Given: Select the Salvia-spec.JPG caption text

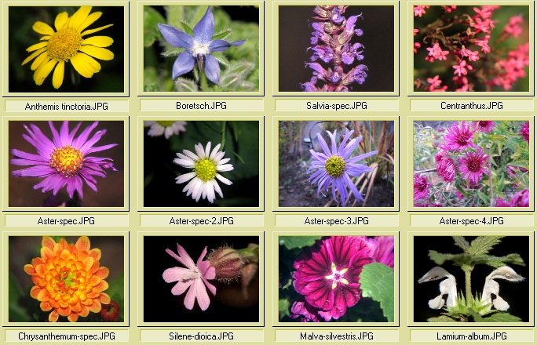Looking at the screenshot, I should tap(336, 105).
